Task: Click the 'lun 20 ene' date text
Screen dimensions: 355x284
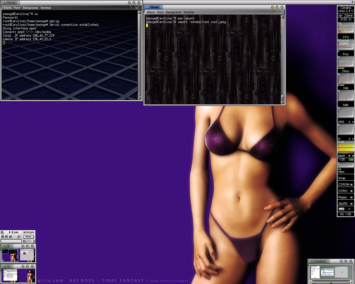Action: coord(346,16)
